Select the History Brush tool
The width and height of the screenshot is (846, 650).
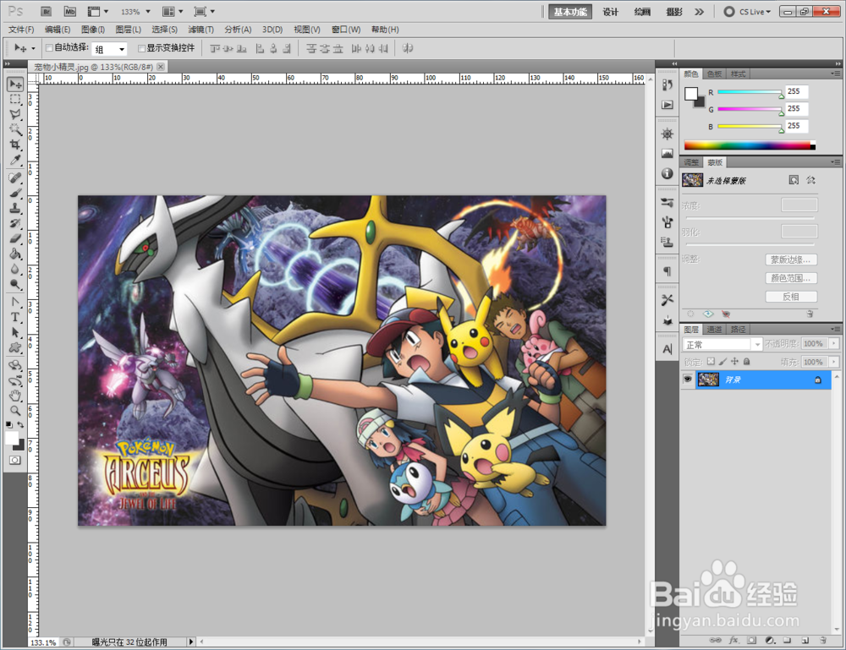(15, 223)
